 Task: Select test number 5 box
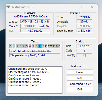(x=27, y=46)
